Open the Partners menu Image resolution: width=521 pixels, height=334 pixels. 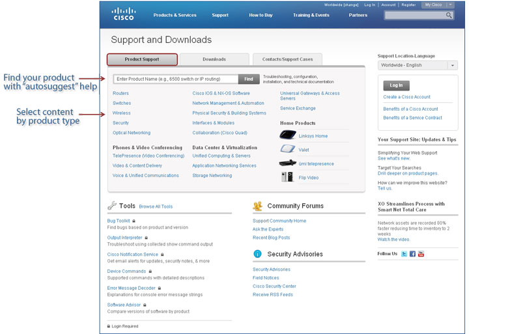358,15
